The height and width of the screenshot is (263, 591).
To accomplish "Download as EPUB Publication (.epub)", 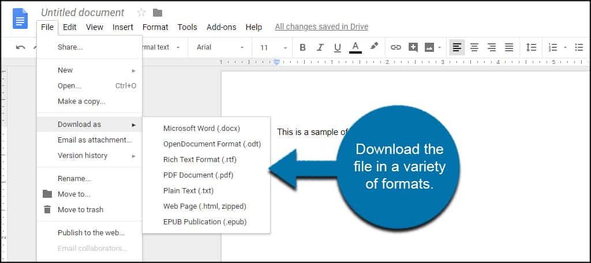I will click(x=207, y=222).
